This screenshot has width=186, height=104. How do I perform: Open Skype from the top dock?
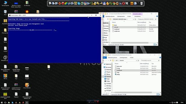click(79, 3)
